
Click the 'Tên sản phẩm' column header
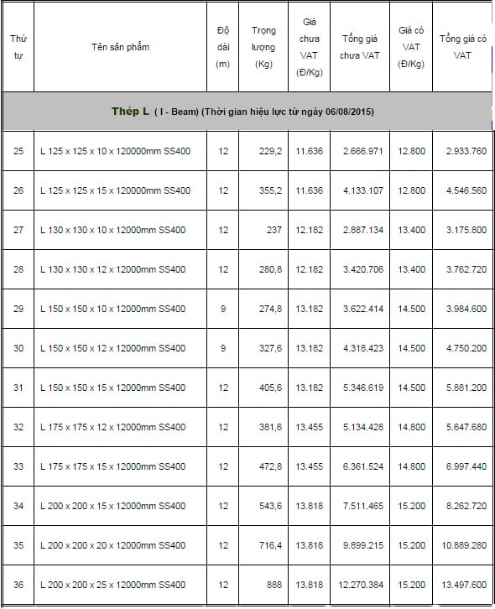tap(120, 47)
